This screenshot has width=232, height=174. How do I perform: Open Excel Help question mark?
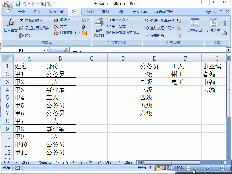pos(209,12)
